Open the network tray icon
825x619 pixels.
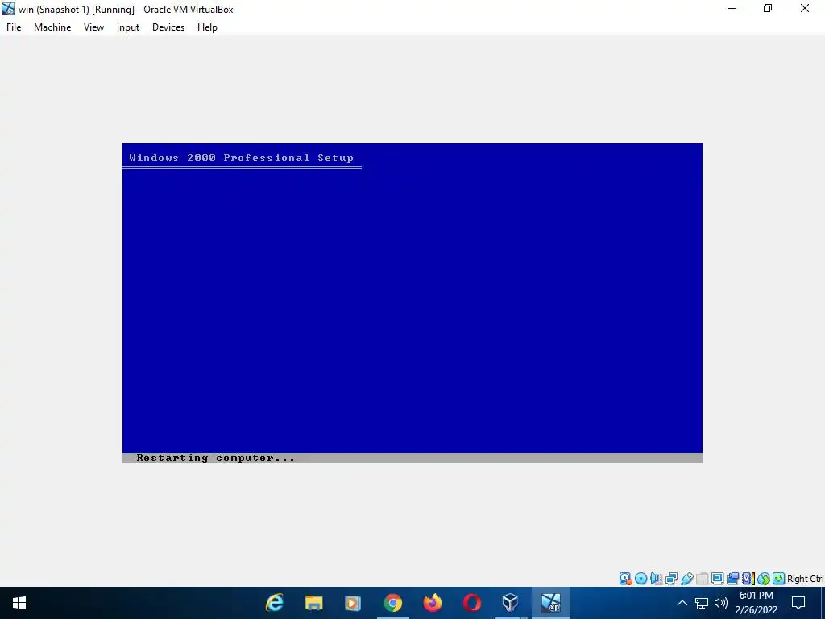coord(702,603)
